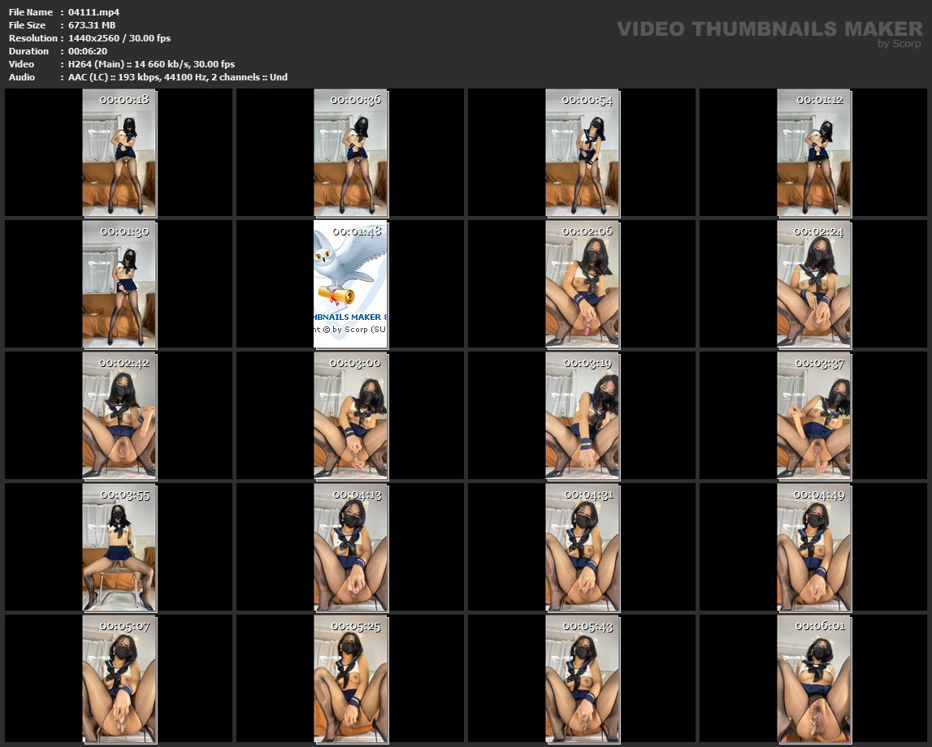Click the 'by Scorp' credit text
The width and height of the screenshot is (932, 747).
[x=899, y=44]
